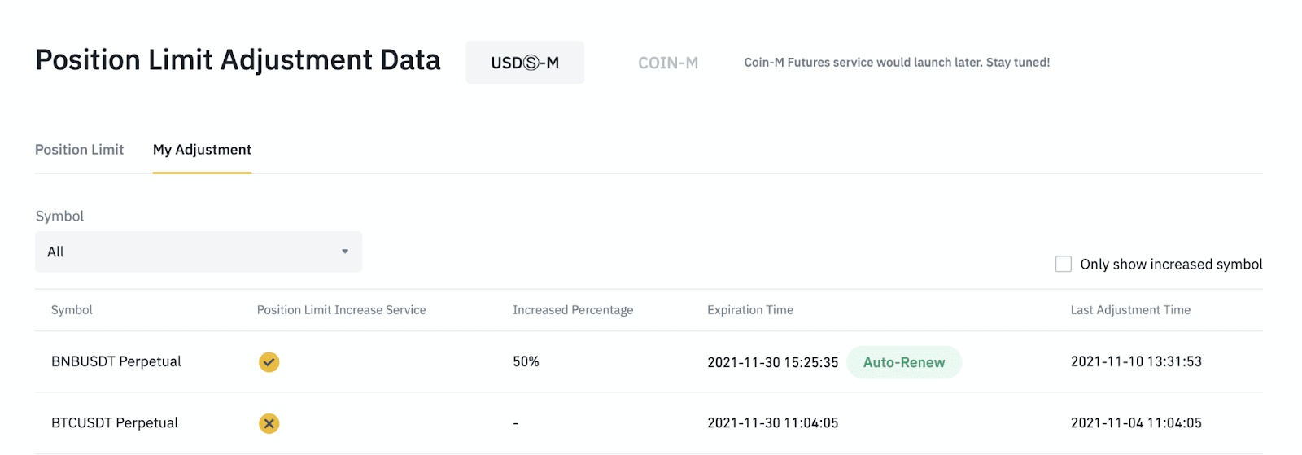The height and width of the screenshot is (455, 1302).
Task: Click BNBUSDT expiration time 2021-11-30 15:25:35
Action: pyautogui.click(x=773, y=362)
